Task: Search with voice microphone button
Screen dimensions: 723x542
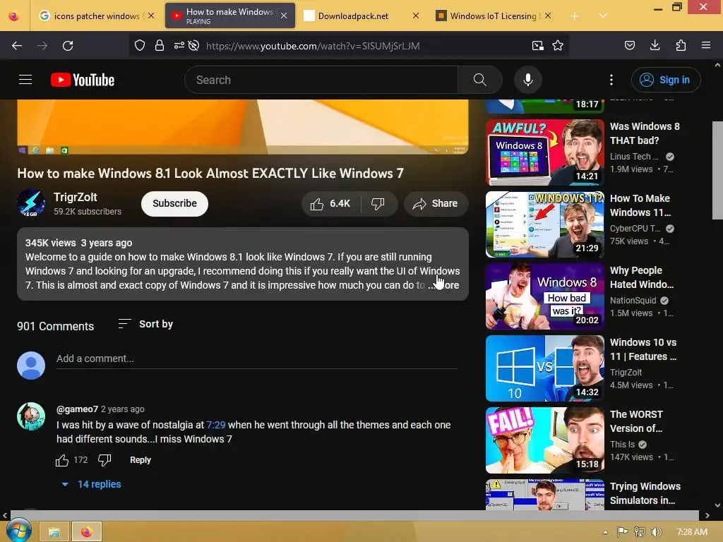Action: pos(528,80)
